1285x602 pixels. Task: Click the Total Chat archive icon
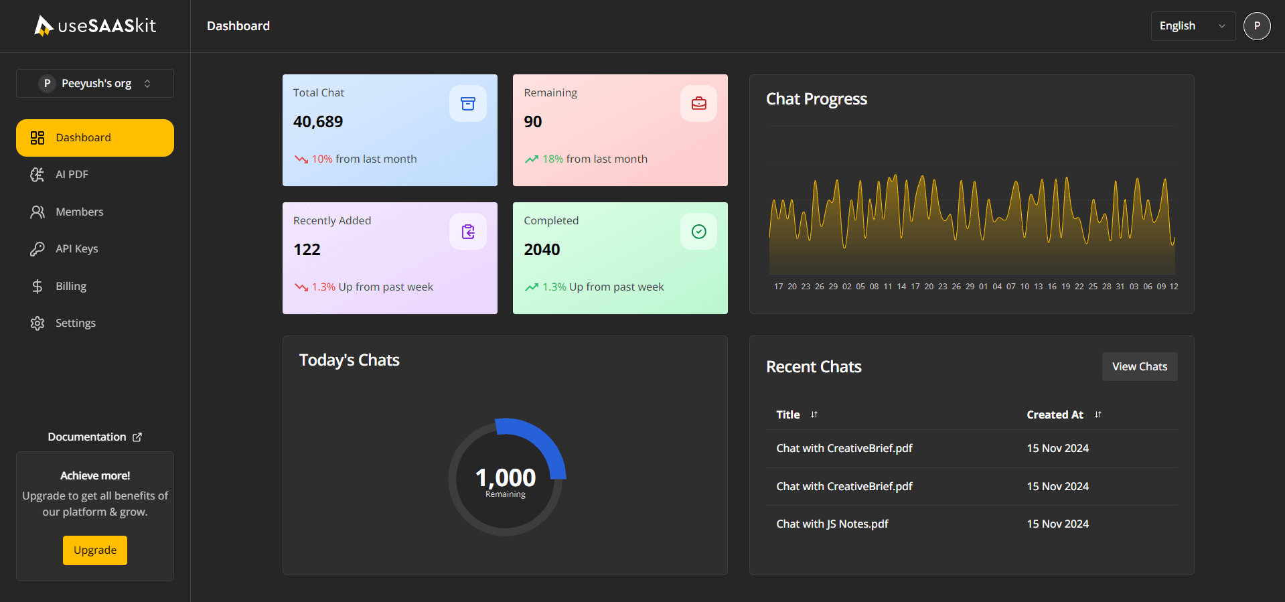467,104
